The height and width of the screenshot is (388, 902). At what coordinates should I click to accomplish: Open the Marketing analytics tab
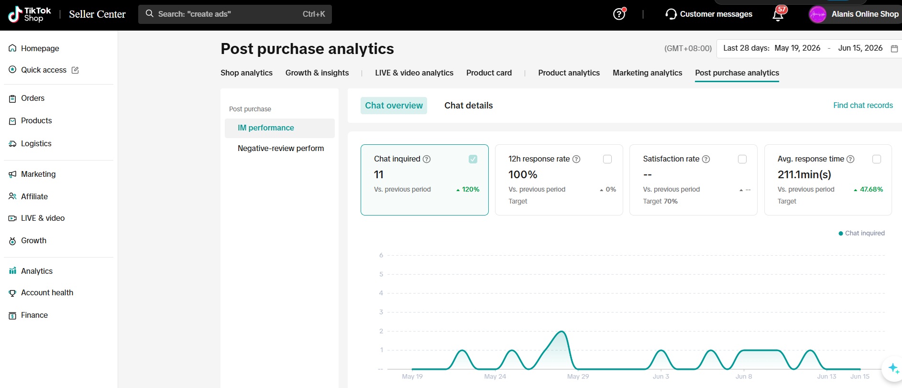coord(647,73)
